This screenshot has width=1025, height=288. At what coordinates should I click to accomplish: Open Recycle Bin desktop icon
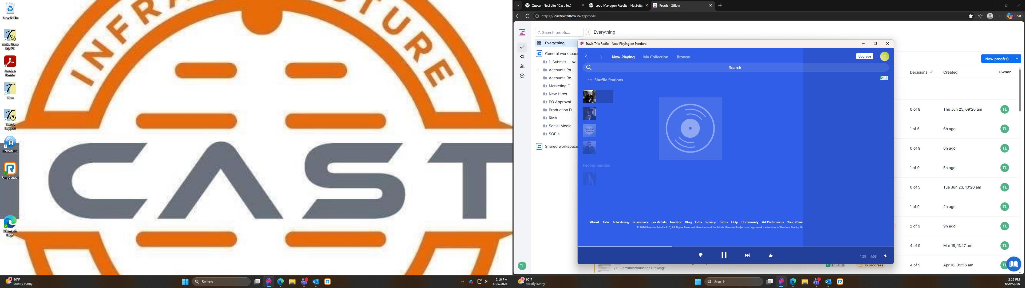pyautogui.click(x=10, y=11)
